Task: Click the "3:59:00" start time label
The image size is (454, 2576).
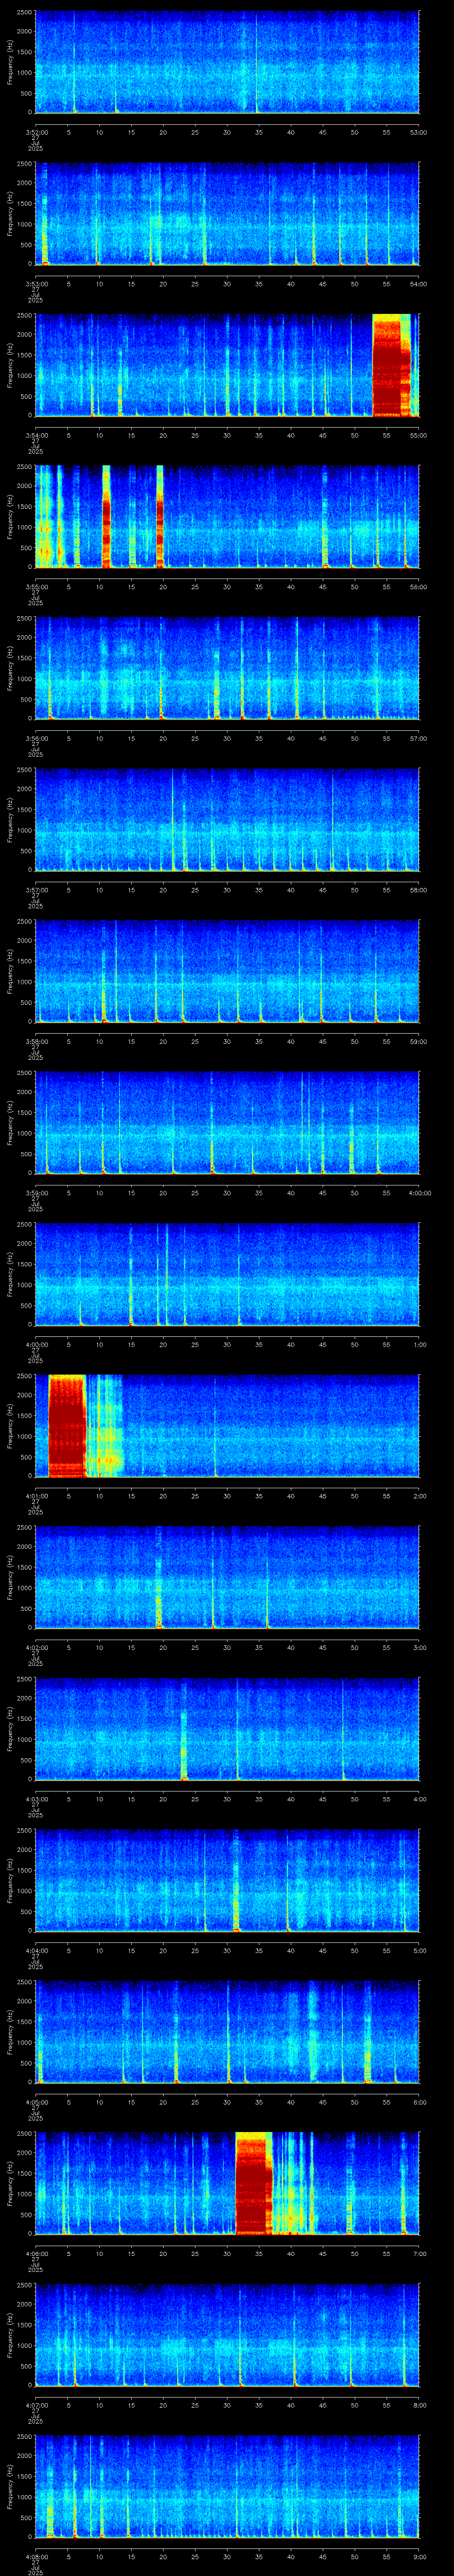Action: coord(36,1193)
